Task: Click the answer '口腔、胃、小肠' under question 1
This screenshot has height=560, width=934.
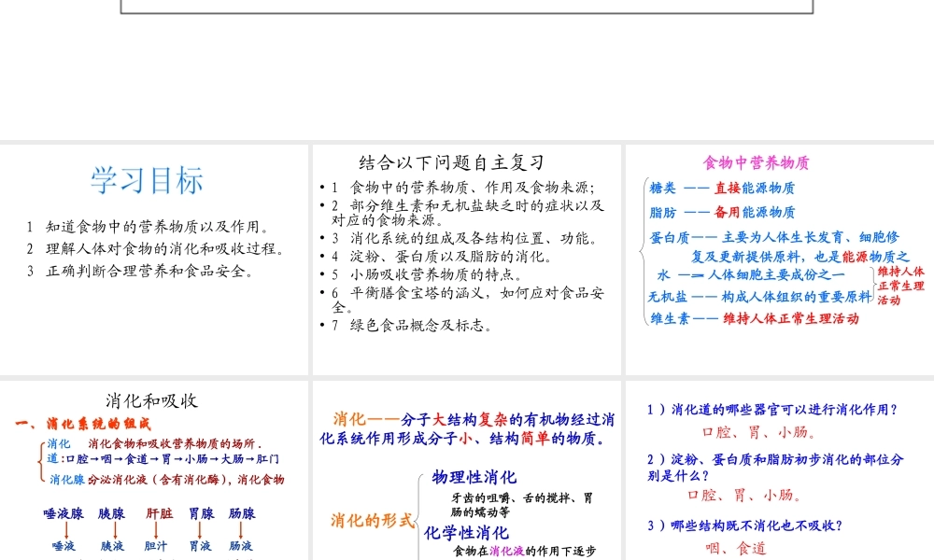Action: pyautogui.click(x=758, y=433)
